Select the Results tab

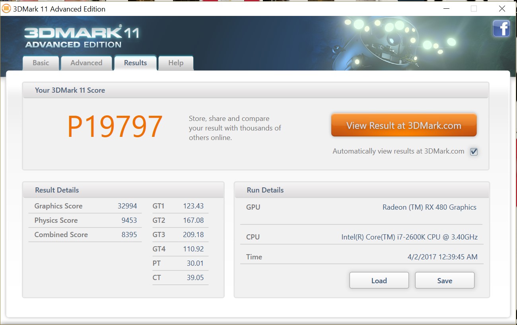(x=135, y=62)
